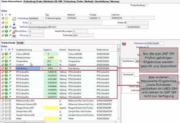Viewport: 180px width, 123px height.
Task: Click the Temperature result 20.1
Action: coord(49,61)
